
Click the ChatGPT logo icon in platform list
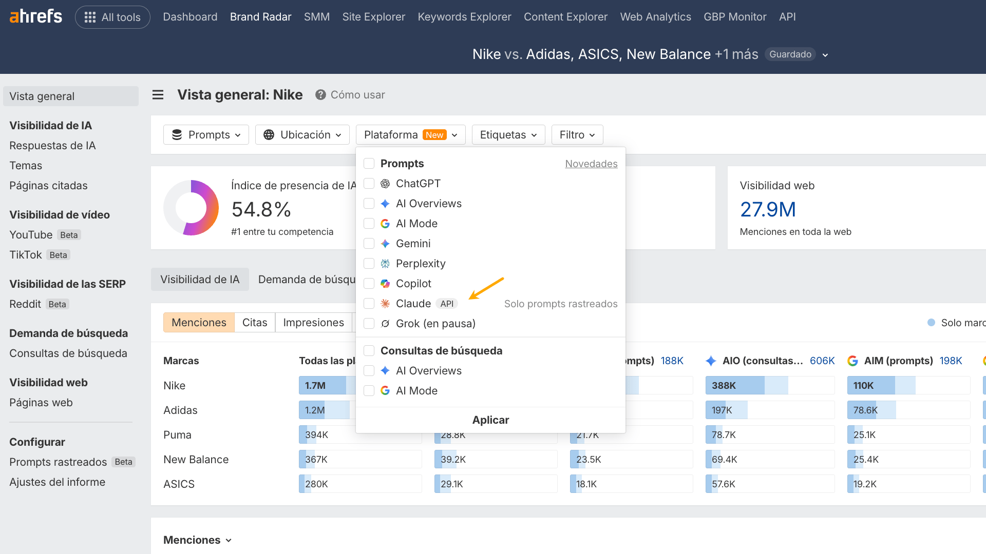pyautogui.click(x=385, y=184)
